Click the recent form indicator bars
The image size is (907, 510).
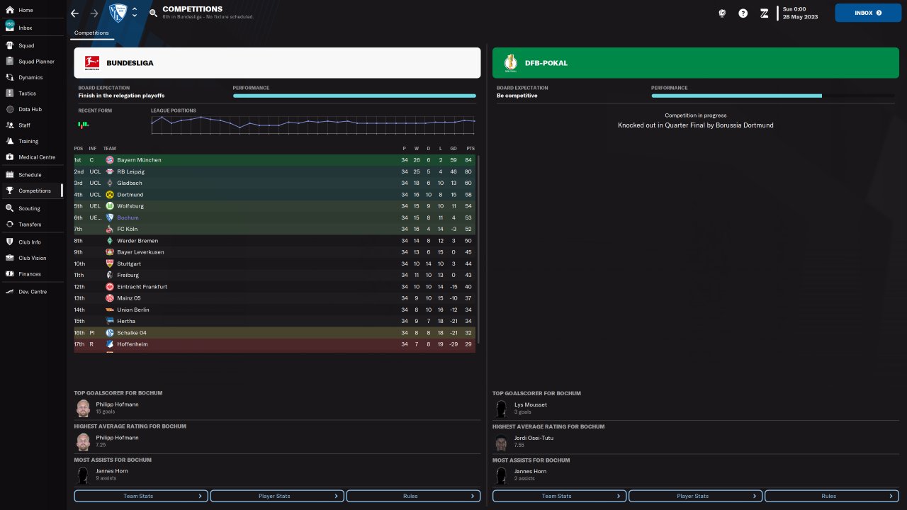84,125
